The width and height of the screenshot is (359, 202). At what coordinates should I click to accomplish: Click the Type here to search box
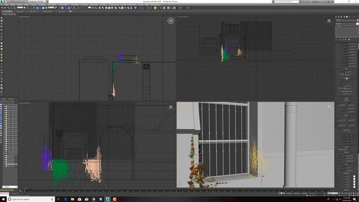[x=31, y=199]
